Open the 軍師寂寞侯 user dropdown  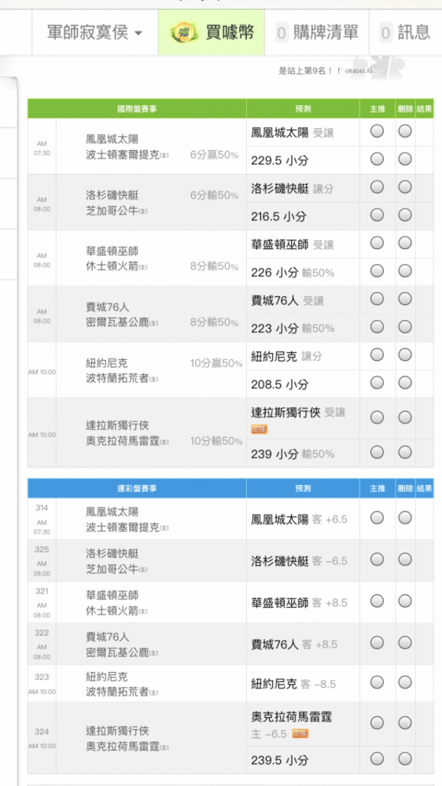[x=95, y=32]
